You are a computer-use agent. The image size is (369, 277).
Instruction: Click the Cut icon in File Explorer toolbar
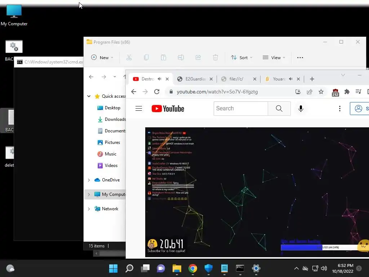(129, 57)
